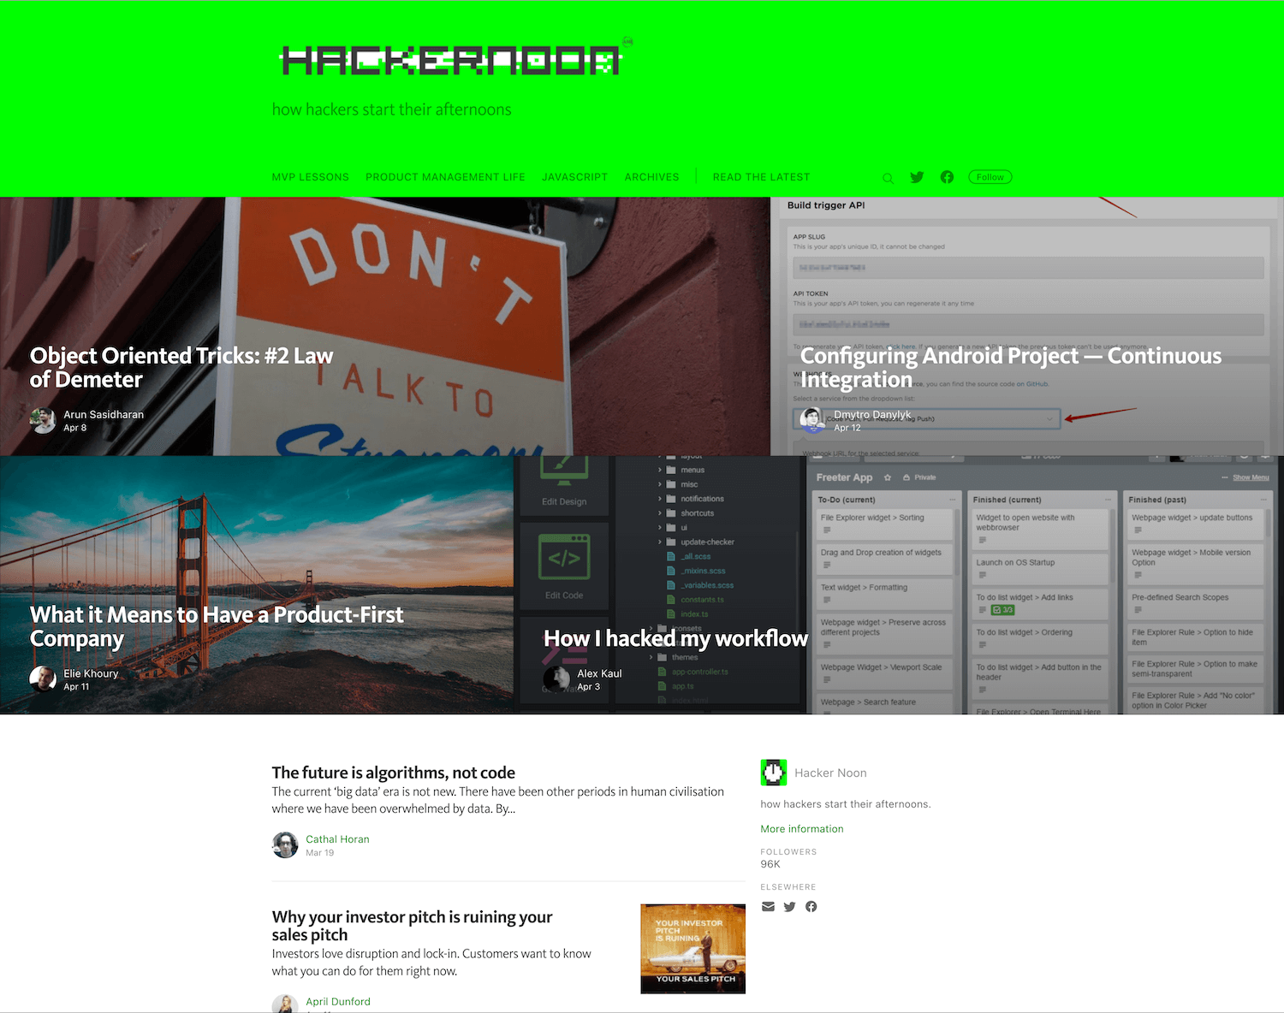Open Why your investor pitch is ruining your sales pitch

[x=412, y=926]
